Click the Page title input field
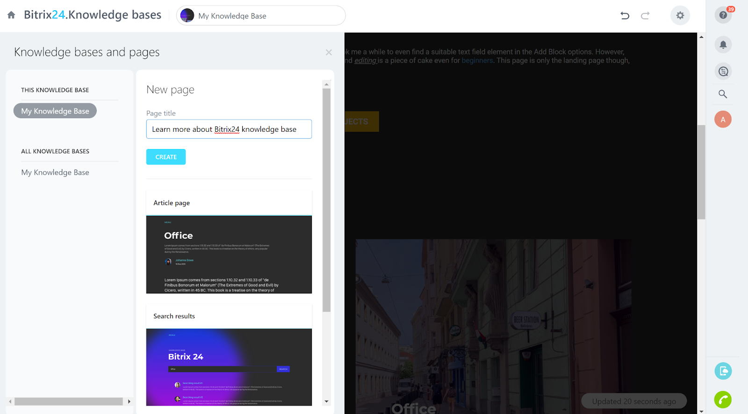The width and height of the screenshot is (748, 414). click(229, 129)
